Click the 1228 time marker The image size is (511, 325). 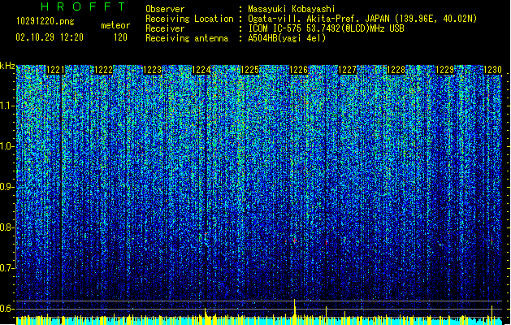coord(396,70)
